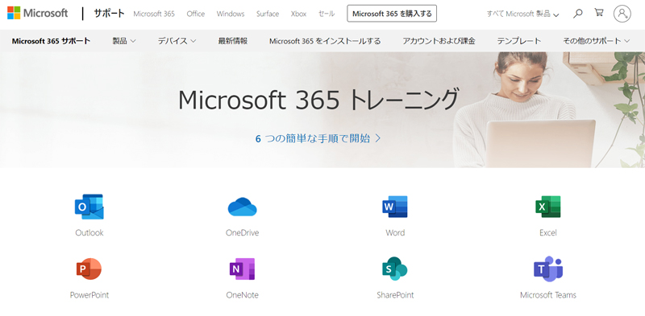Click the Excel text label
The width and height of the screenshot is (645, 316).
pos(548,232)
